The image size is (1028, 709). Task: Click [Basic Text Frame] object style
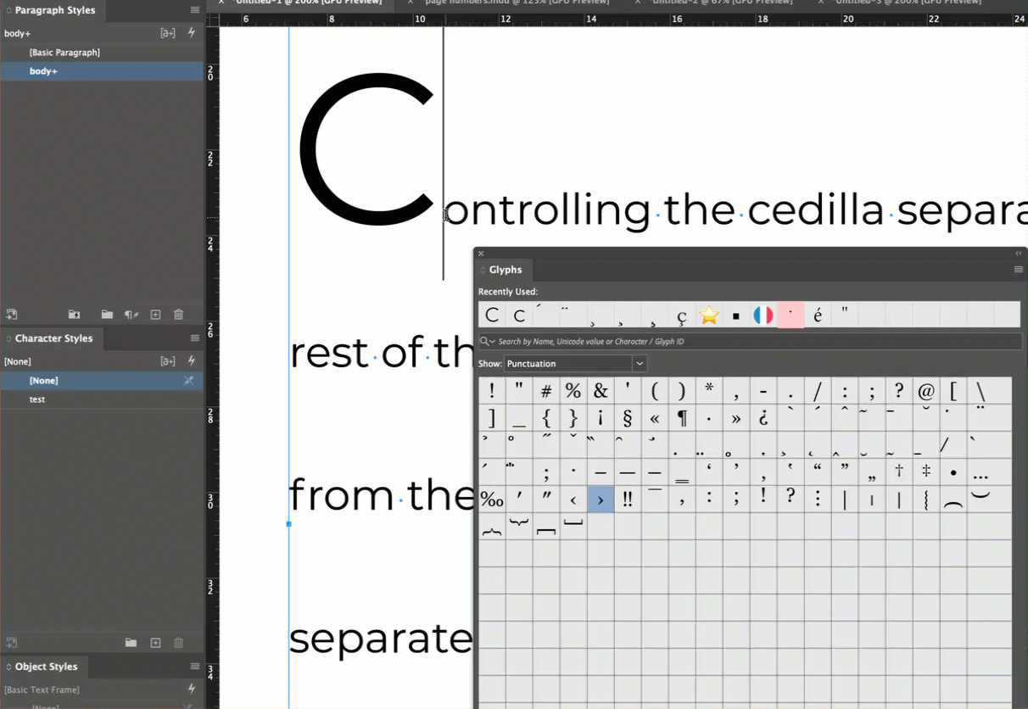pos(42,689)
